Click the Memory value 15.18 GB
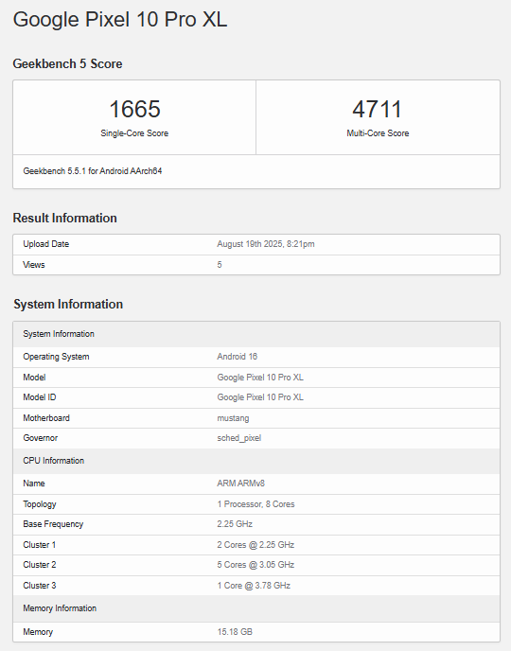 235,632
